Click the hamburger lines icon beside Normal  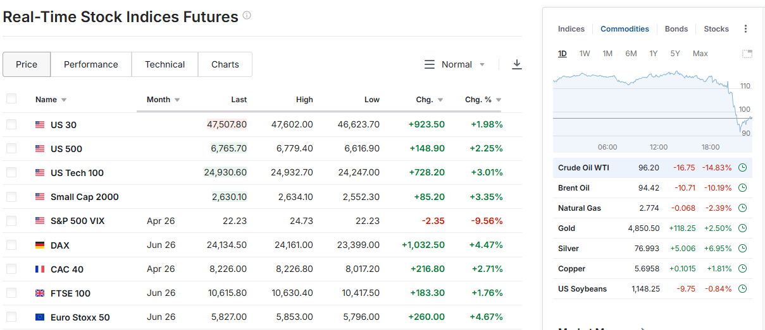(430, 64)
